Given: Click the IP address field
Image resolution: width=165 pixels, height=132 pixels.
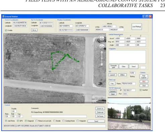Looking at the screenshot, I should tap(129, 90).
